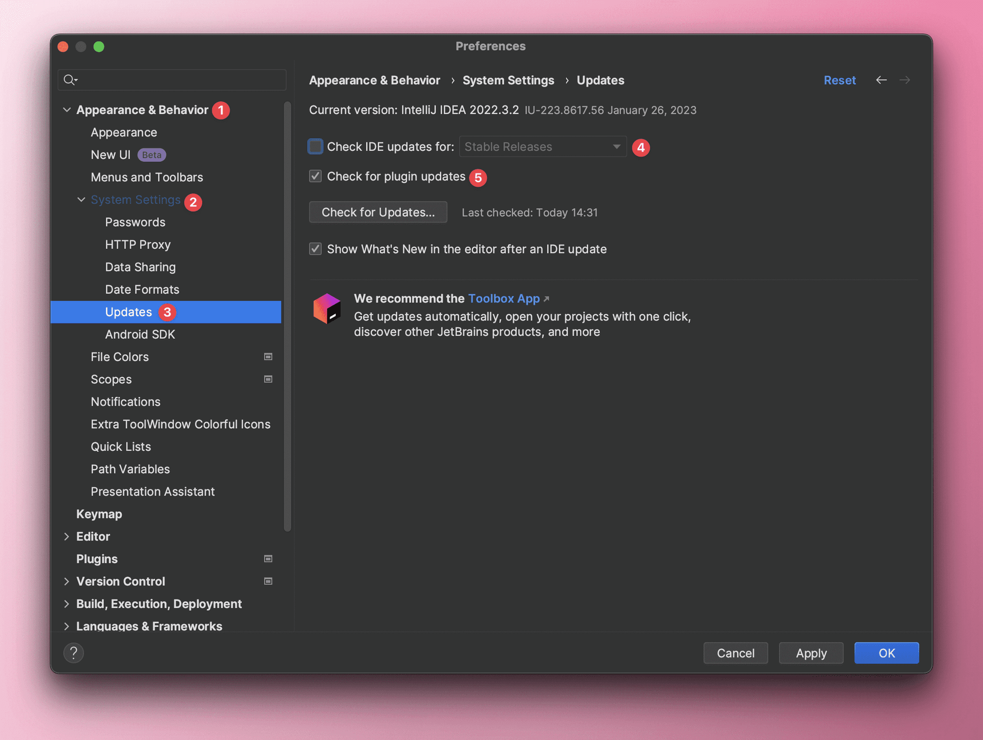Click into the settings search field
983x740 pixels.
pyautogui.click(x=179, y=80)
